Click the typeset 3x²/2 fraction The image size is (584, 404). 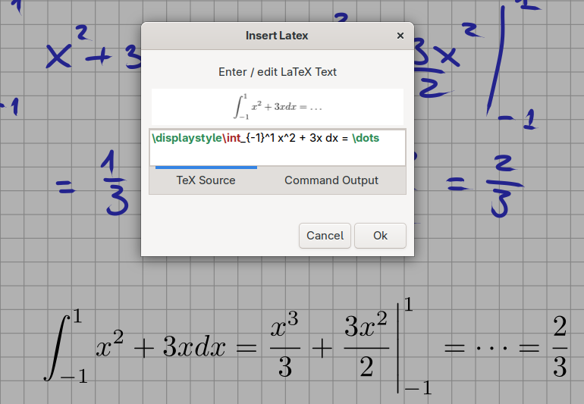tap(366, 344)
